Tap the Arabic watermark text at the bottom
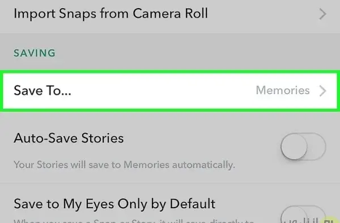The width and height of the screenshot is (340, 223). (301, 220)
